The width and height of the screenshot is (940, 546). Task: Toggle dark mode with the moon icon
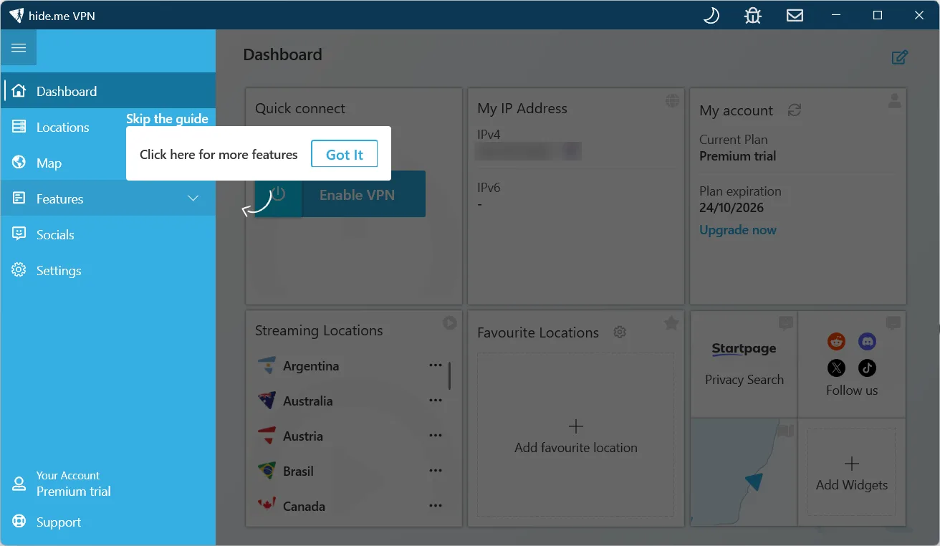[711, 15]
